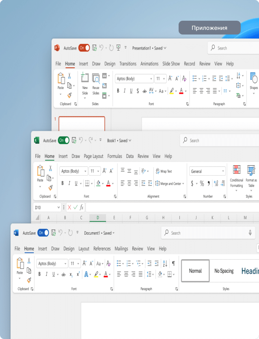Click Wrap Text in Excel
The image size is (259, 339).
click(x=164, y=171)
